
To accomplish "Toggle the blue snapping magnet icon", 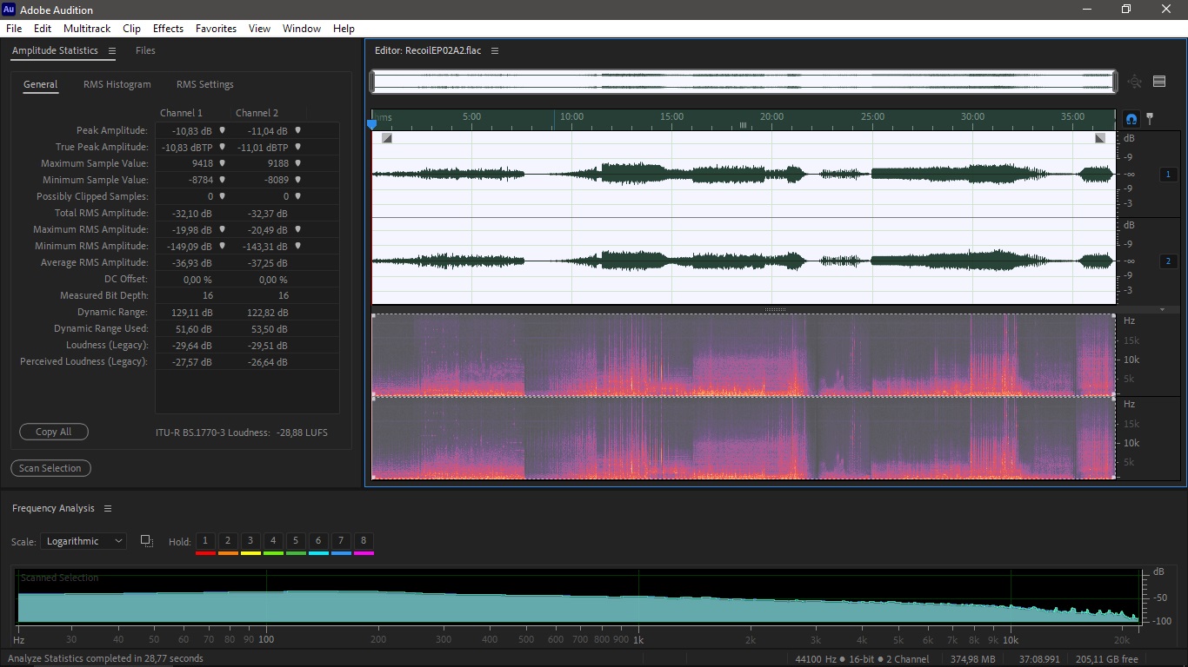I will pyautogui.click(x=1131, y=119).
